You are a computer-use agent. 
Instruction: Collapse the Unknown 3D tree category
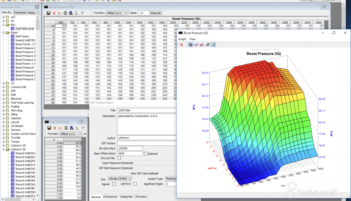pos(3,150)
